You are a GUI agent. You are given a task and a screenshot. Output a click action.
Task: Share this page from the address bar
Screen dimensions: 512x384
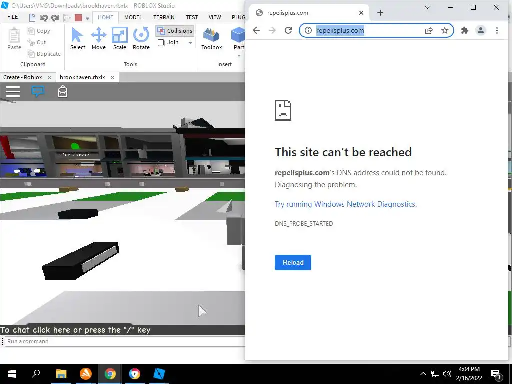click(429, 30)
